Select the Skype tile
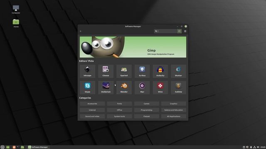Screen dimensions: 266x149 [87, 87]
